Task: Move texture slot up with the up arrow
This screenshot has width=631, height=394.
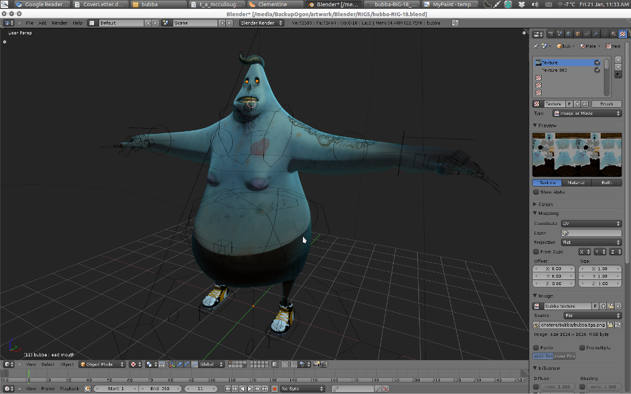Action: coord(618,59)
